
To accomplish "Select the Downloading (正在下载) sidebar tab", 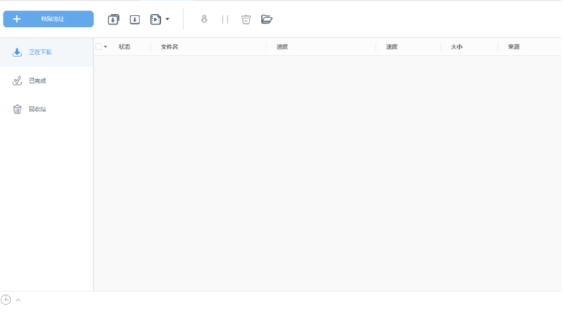I will (x=47, y=52).
